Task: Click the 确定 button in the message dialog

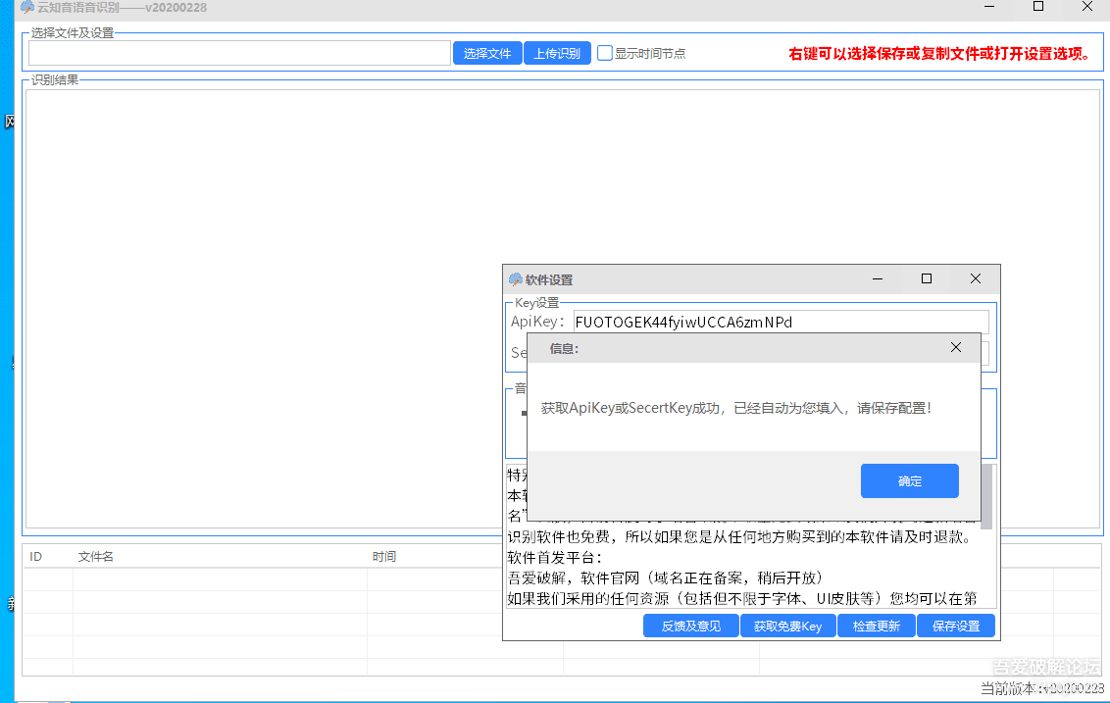Action: 909,481
